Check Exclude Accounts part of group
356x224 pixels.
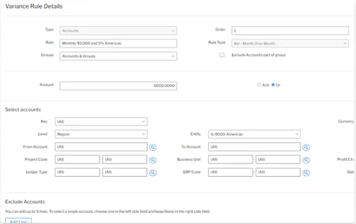click(x=222, y=55)
